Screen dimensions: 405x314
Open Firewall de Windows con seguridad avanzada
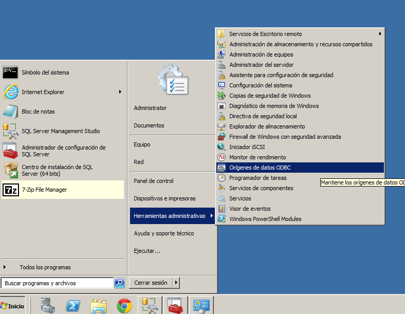click(285, 137)
